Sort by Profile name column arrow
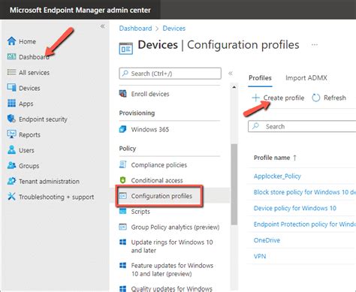Viewport: 356px width, 292px height. tap(294, 158)
